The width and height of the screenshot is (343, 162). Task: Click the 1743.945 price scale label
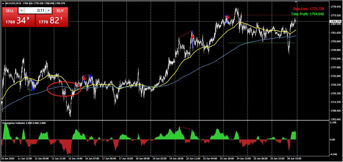pos(336,59)
